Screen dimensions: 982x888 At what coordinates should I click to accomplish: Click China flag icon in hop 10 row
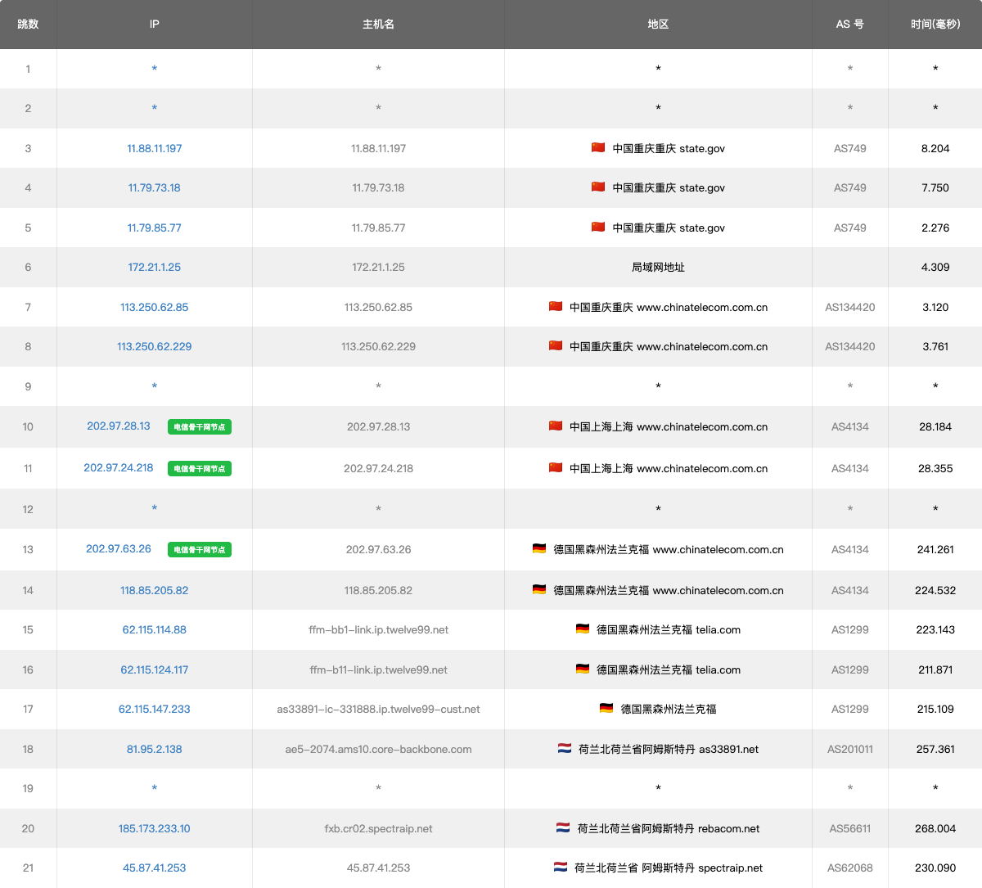[556, 426]
